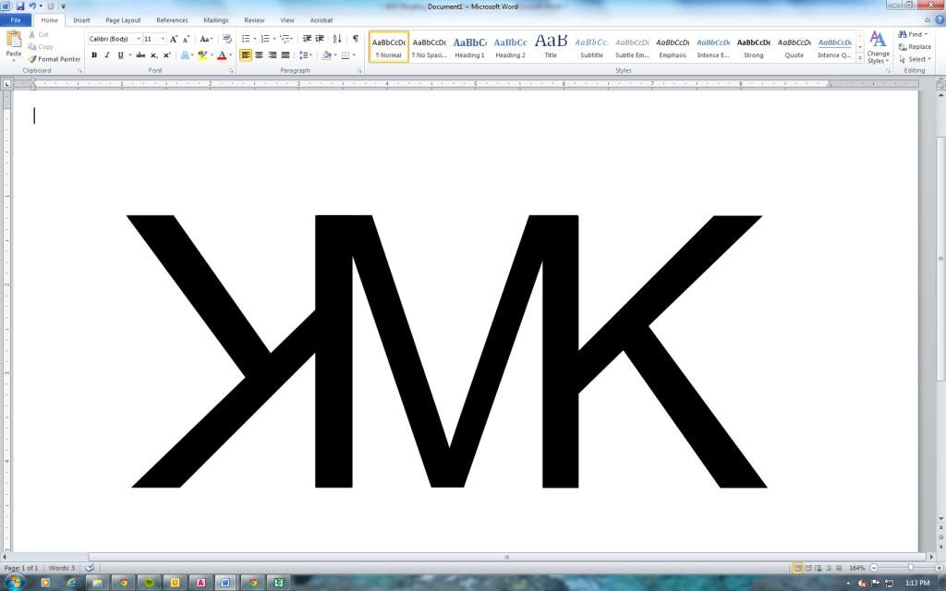Open the File tab
The height and width of the screenshot is (591, 946).
(16, 20)
